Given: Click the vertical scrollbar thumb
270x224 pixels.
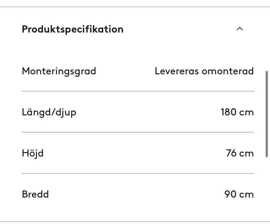Looking at the screenshot, I should pyautogui.click(x=266, y=114).
